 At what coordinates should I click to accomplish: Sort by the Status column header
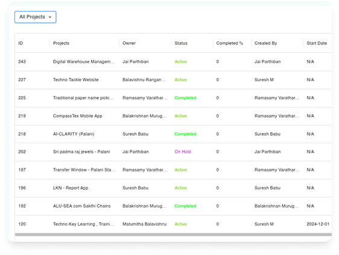coord(181,43)
